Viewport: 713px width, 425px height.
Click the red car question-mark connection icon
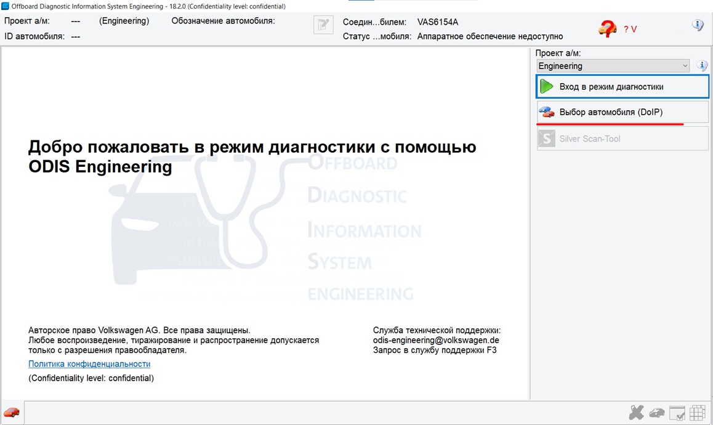[607, 28]
